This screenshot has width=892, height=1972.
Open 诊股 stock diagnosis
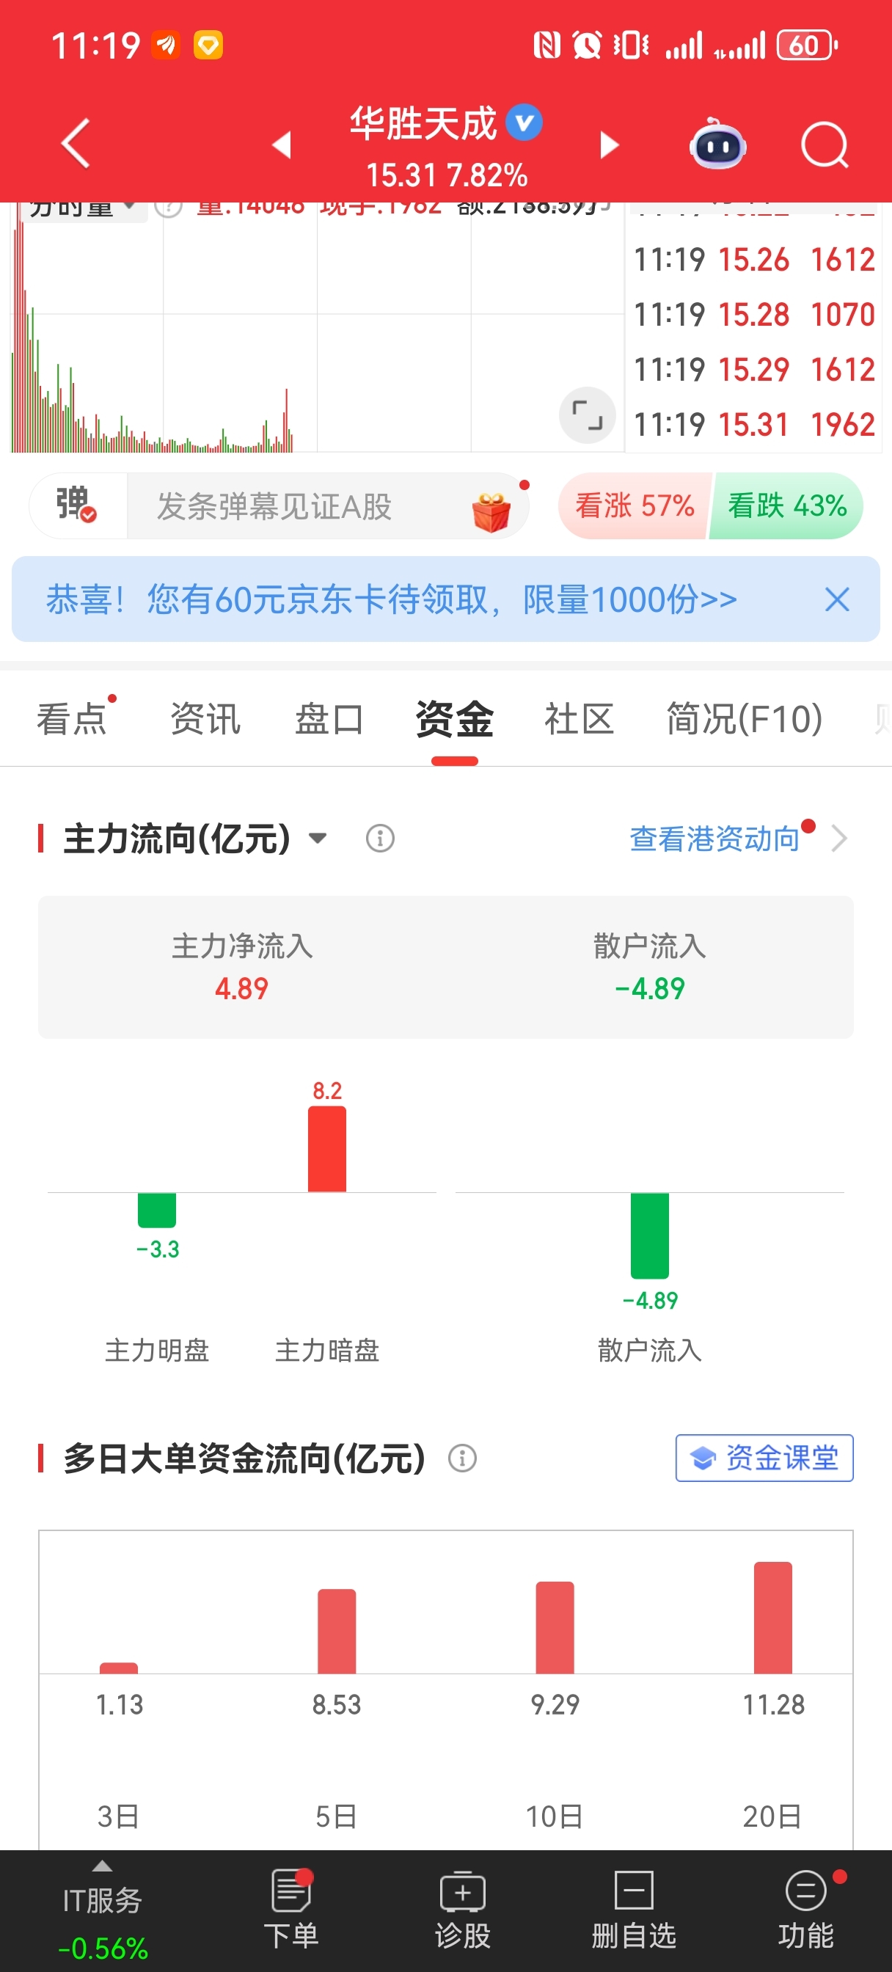[x=462, y=1909]
